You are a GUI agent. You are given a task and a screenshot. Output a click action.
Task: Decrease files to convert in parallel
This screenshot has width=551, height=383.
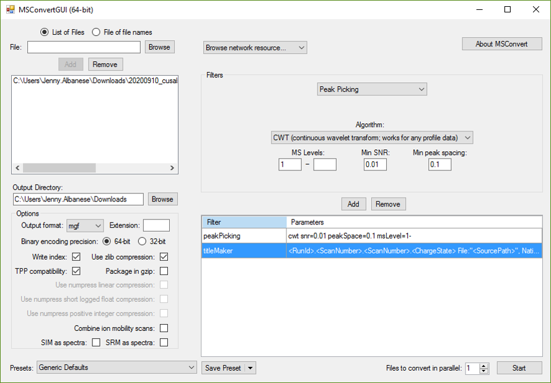coord(484,371)
